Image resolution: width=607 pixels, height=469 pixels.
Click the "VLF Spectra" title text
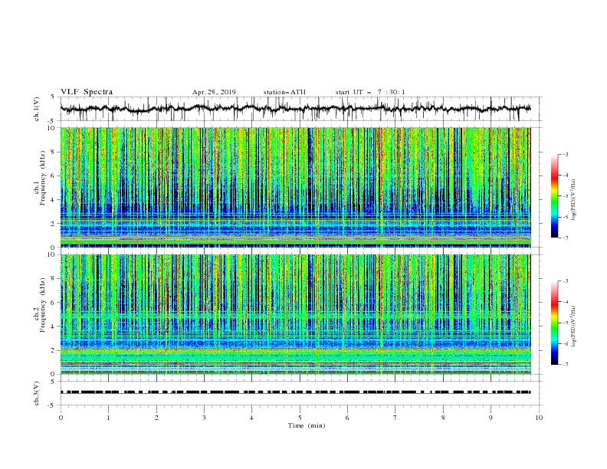pos(87,92)
